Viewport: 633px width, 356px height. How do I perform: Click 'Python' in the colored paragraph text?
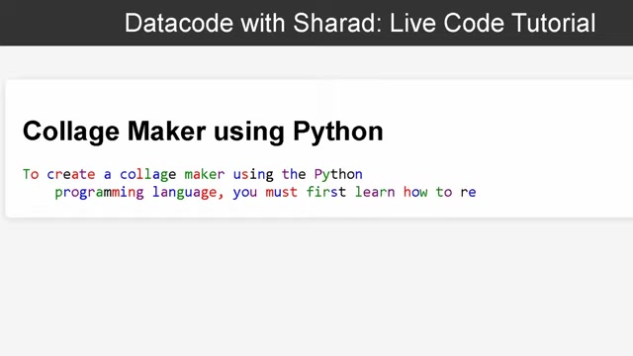(338, 175)
